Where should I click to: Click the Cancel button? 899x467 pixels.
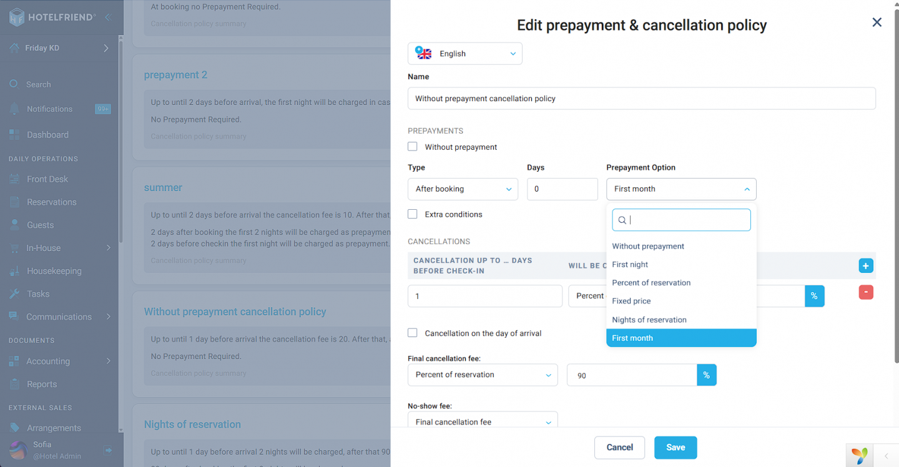620,448
